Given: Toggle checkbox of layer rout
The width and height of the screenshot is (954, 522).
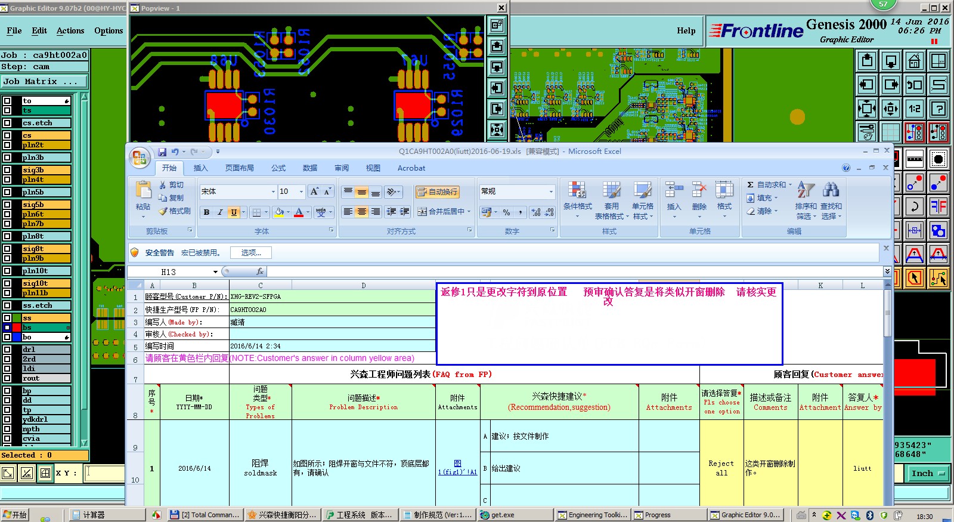Looking at the screenshot, I should 7,378.
